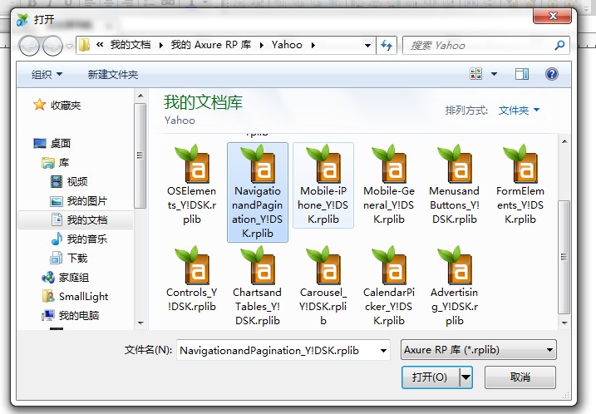Image resolution: width=596 pixels, height=414 pixels.
Task: Click the file list scroll-up arrow
Action: point(564,141)
